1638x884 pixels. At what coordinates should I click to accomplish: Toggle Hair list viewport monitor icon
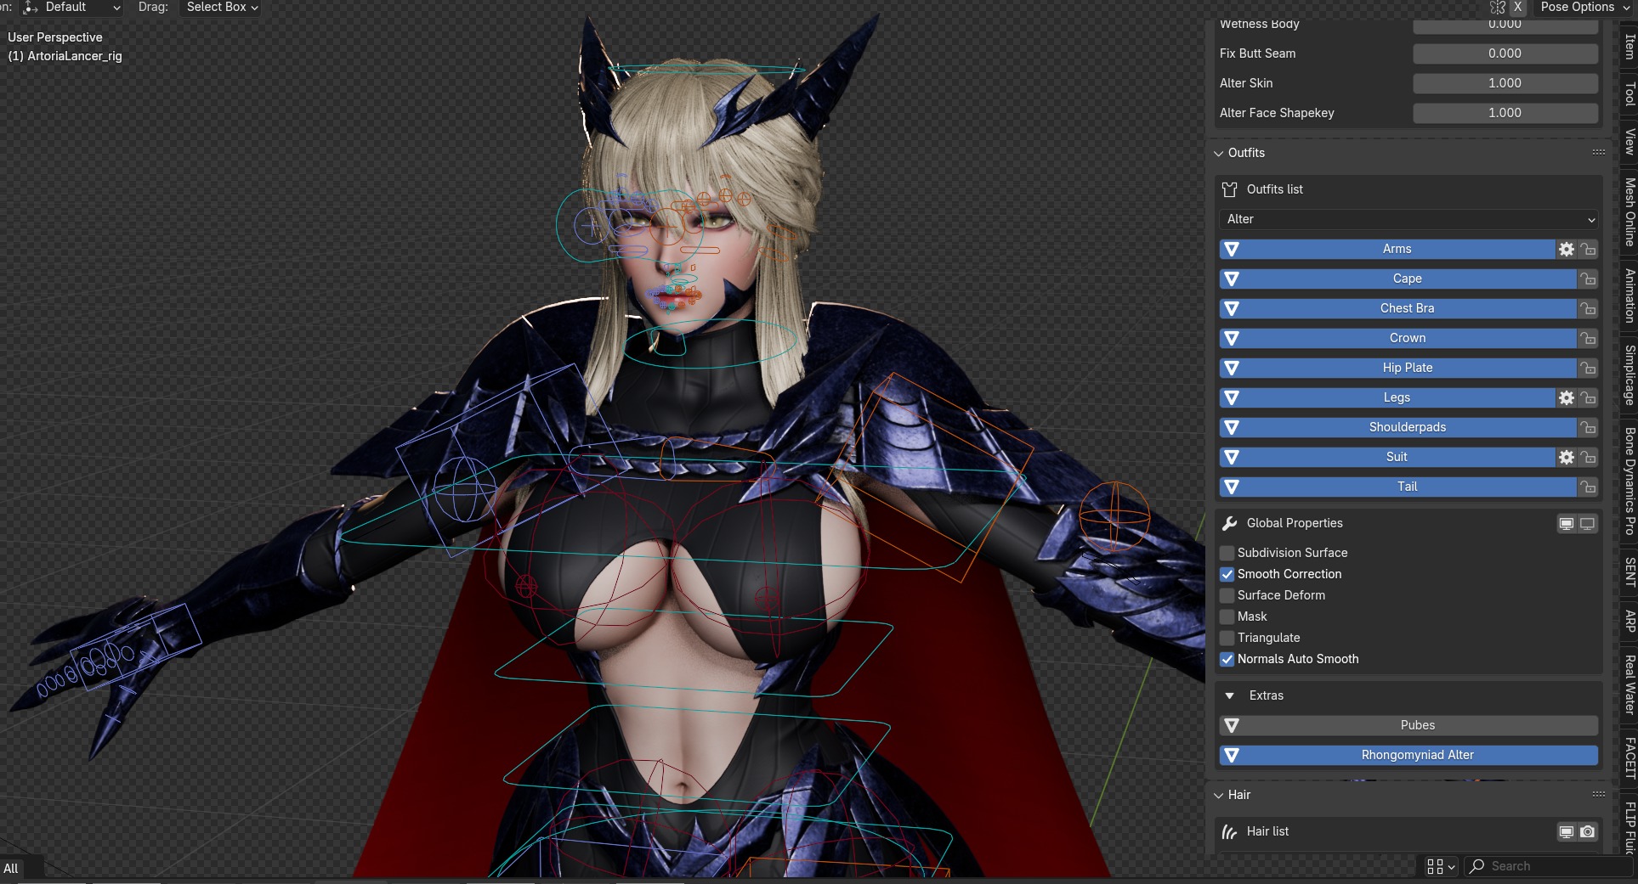pyautogui.click(x=1567, y=831)
